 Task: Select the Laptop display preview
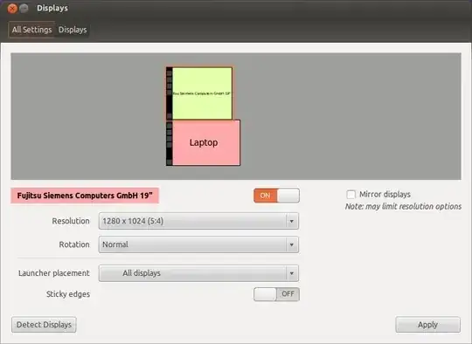(x=204, y=142)
